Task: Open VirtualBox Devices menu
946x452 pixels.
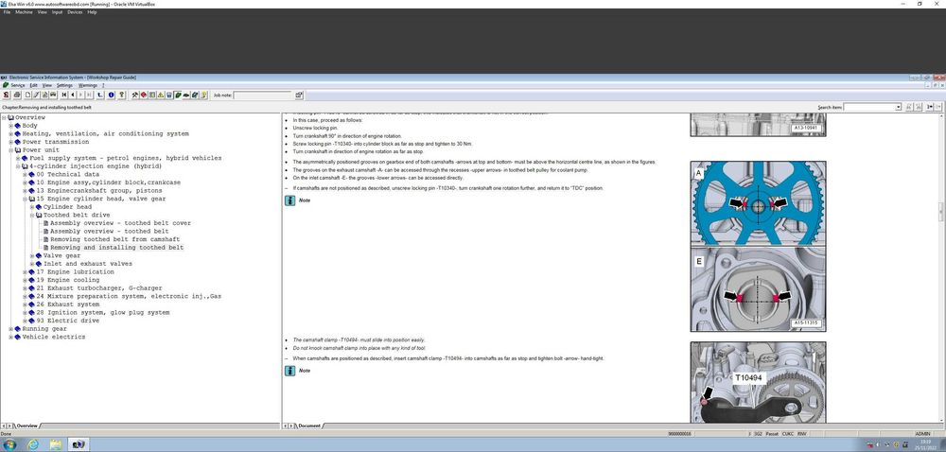Action: [x=75, y=12]
